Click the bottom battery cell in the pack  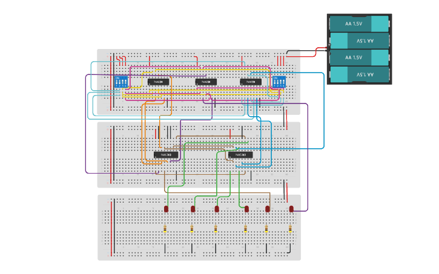coord(358,74)
